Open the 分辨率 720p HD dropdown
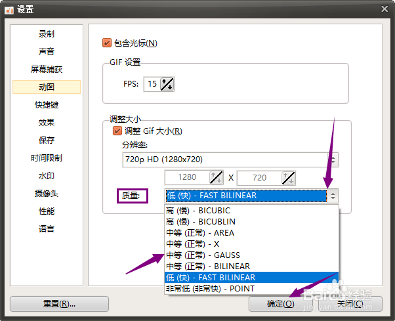The height and width of the screenshot is (321, 395). click(230, 160)
